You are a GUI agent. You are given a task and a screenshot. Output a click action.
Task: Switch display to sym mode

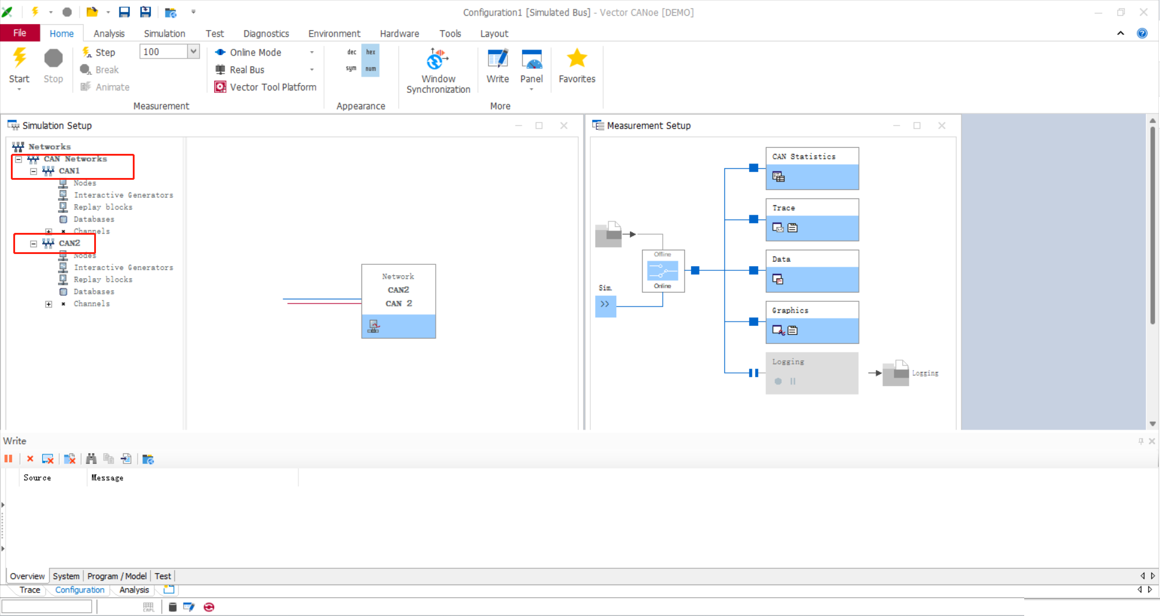pos(351,69)
